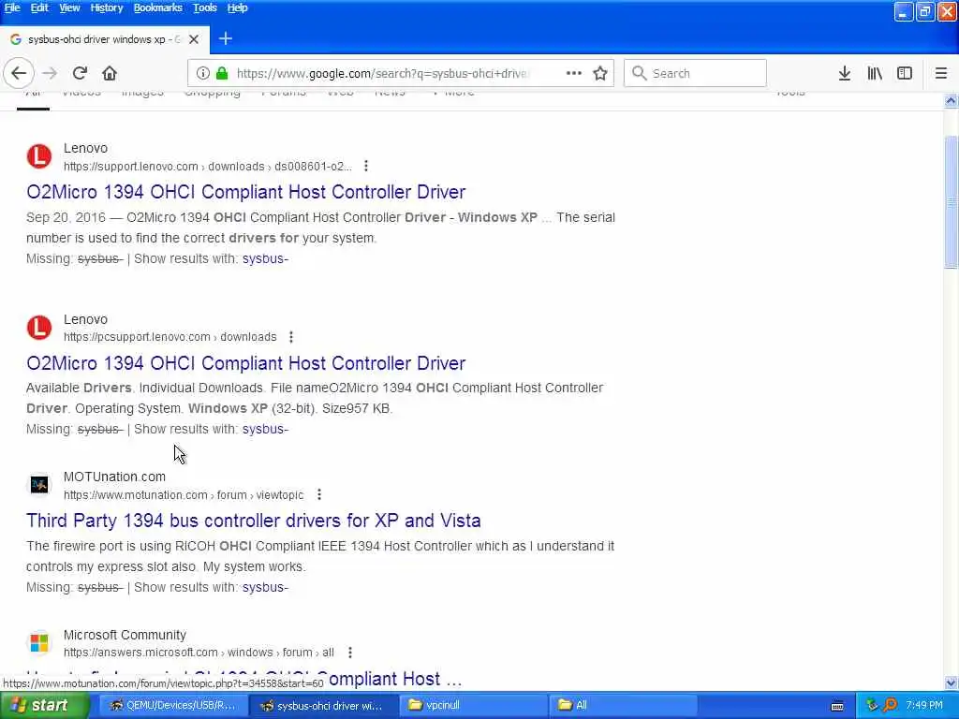Click https://www.motunation.com breadcrumb text
959x719 pixels.
tap(136, 494)
